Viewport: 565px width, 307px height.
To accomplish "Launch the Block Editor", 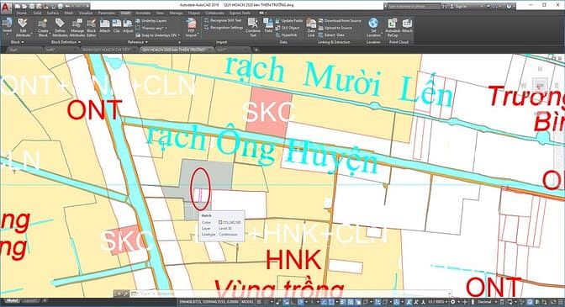I will [92, 28].
